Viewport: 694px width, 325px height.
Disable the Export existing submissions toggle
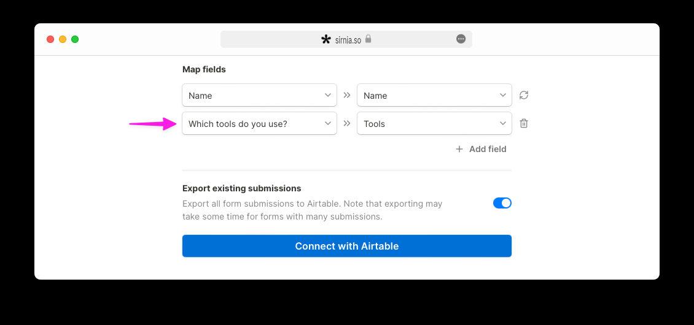coord(502,203)
